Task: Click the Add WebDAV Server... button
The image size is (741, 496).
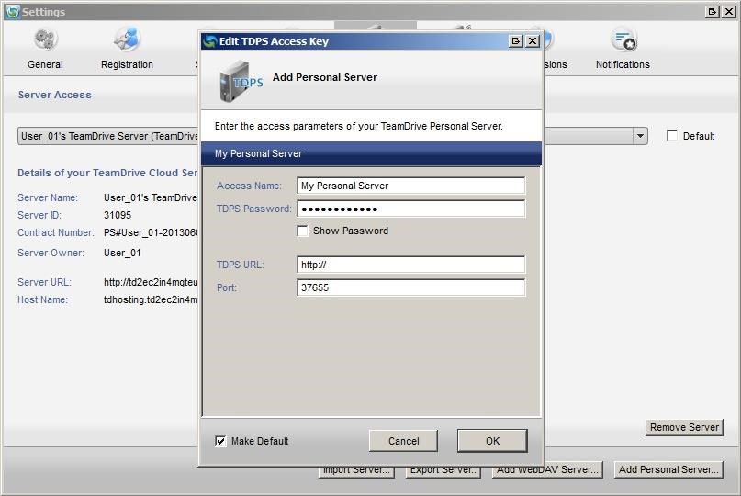Action: click(547, 470)
